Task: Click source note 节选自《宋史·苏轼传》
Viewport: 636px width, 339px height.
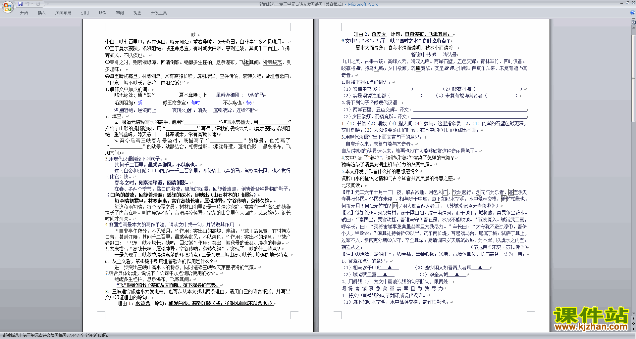Action: pos(499,247)
